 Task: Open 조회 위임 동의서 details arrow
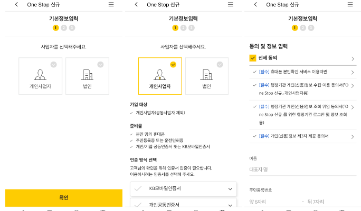pyautogui.click(x=353, y=107)
